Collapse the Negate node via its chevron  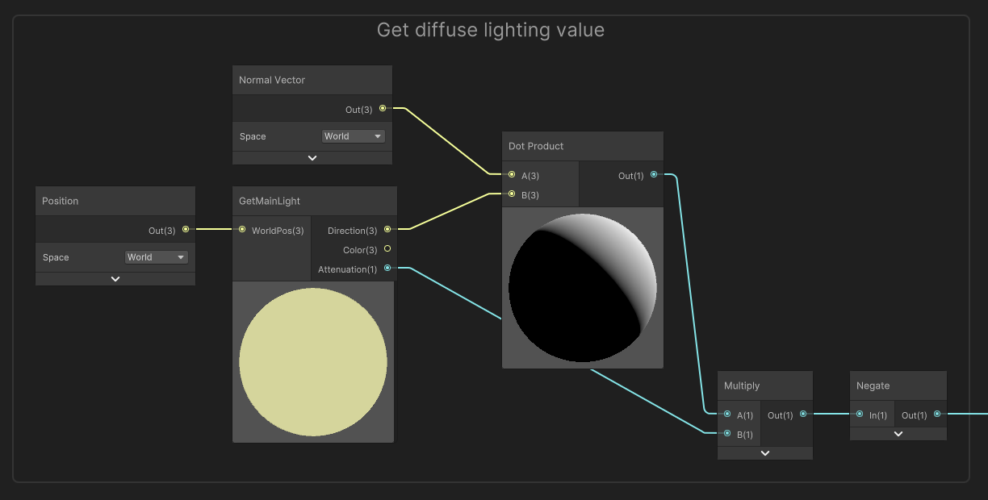[x=898, y=433]
